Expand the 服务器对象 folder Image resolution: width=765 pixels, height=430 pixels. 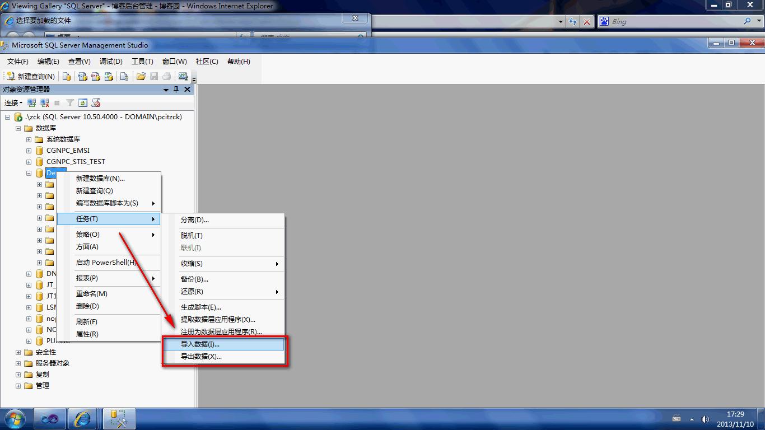pyautogui.click(x=18, y=363)
